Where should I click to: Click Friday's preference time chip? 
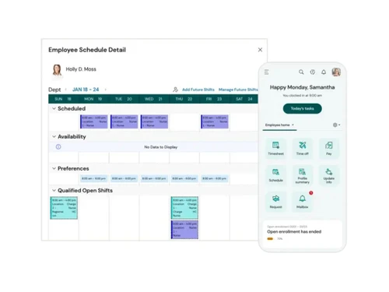pyautogui.click(x=215, y=178)
